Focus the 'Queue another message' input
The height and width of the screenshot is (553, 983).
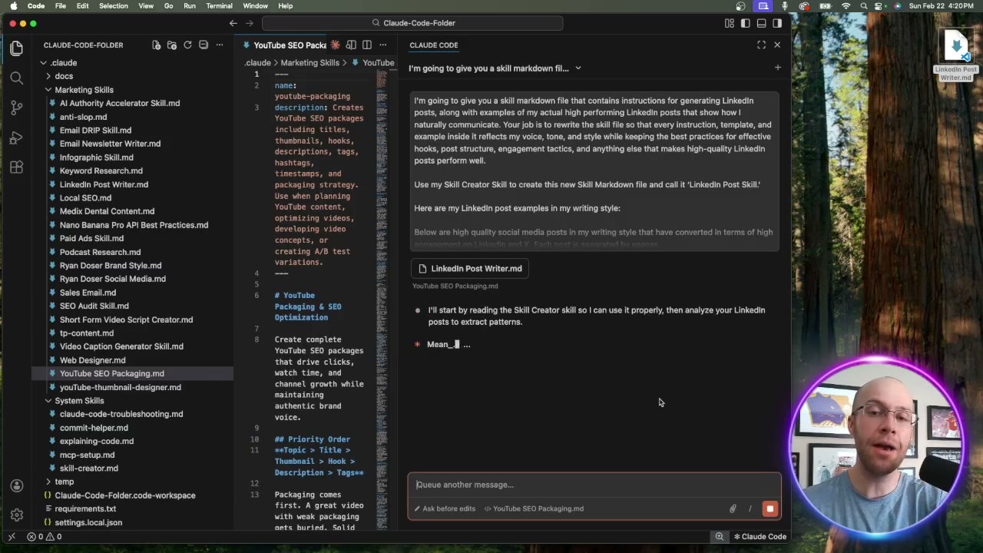click(594, 485)
